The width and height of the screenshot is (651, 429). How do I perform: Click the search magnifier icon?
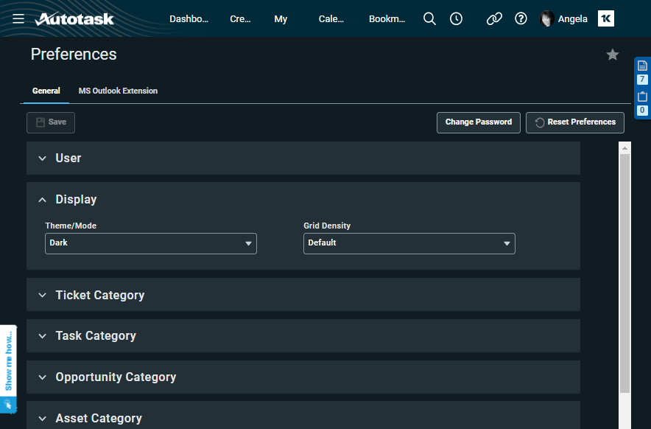[x=430, y=19]
